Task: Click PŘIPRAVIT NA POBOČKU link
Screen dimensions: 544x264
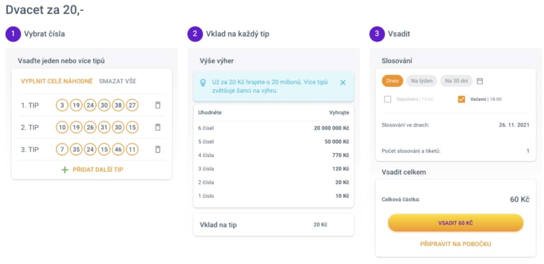Action: click(x=456, y=244)
